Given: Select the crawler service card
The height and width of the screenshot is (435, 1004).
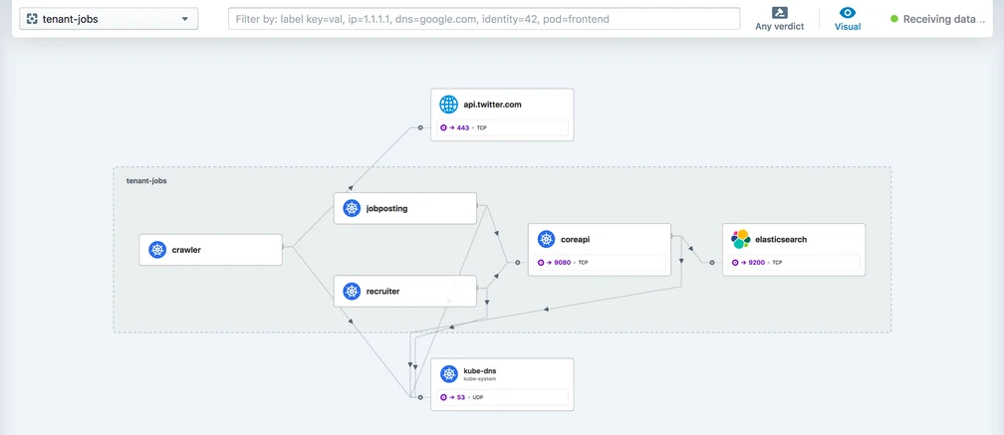Looking at the screenshot, I should [211, 250].
